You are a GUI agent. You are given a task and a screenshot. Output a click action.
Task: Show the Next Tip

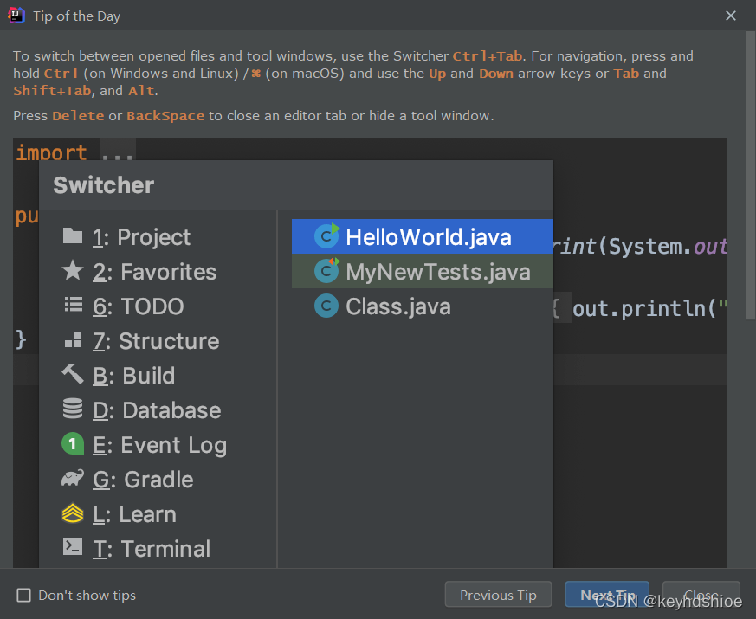click(x=607, y=595)
